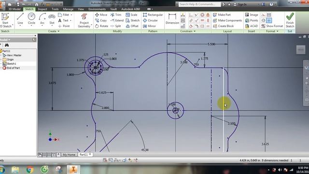Select View: Master in browser
This screenshot has height=174, width=309.
click(14, 55)
